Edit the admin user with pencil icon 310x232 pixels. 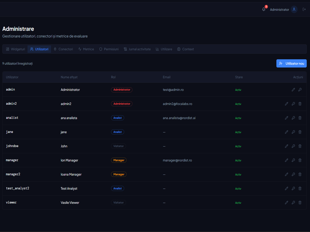[x=293, y=90]
